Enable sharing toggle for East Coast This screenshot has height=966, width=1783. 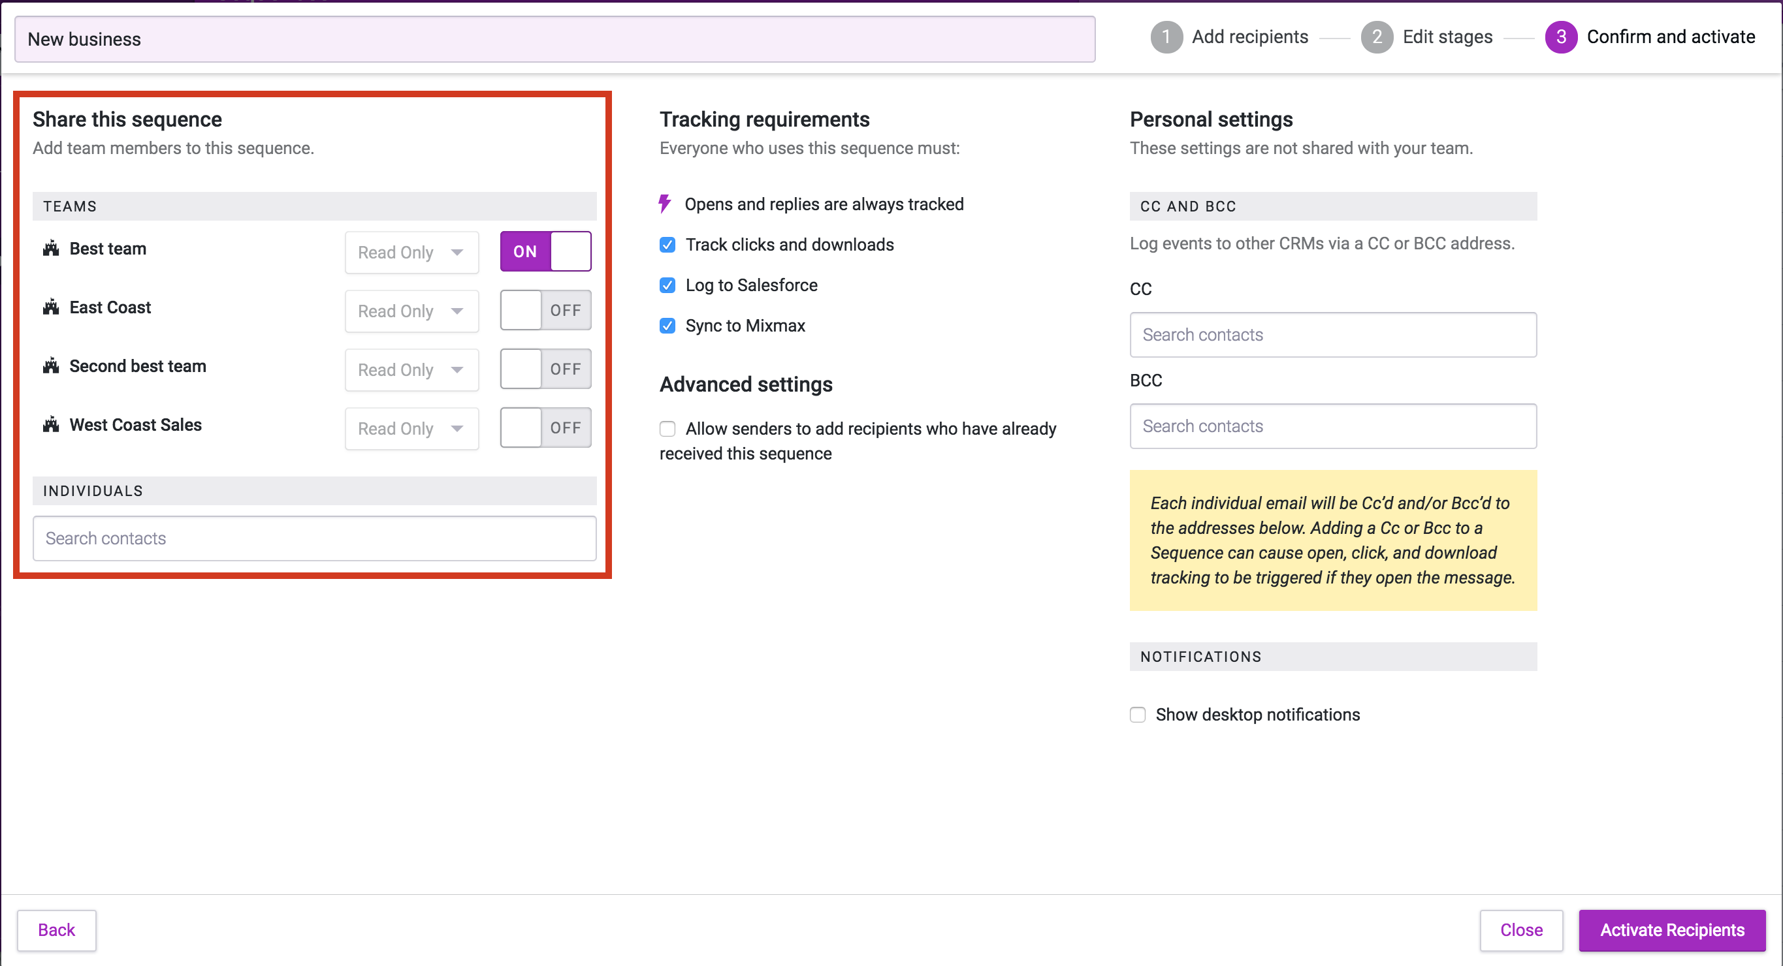545,310
